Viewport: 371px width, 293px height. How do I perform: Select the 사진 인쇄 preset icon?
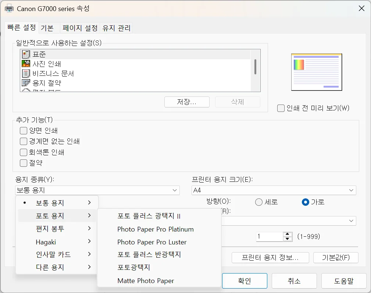click(25, 64)
